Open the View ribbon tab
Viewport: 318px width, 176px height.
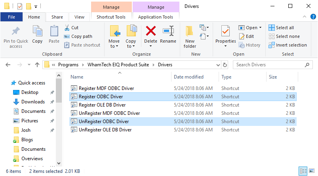79,17
